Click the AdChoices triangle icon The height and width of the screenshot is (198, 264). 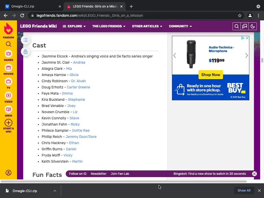point(243,38)
